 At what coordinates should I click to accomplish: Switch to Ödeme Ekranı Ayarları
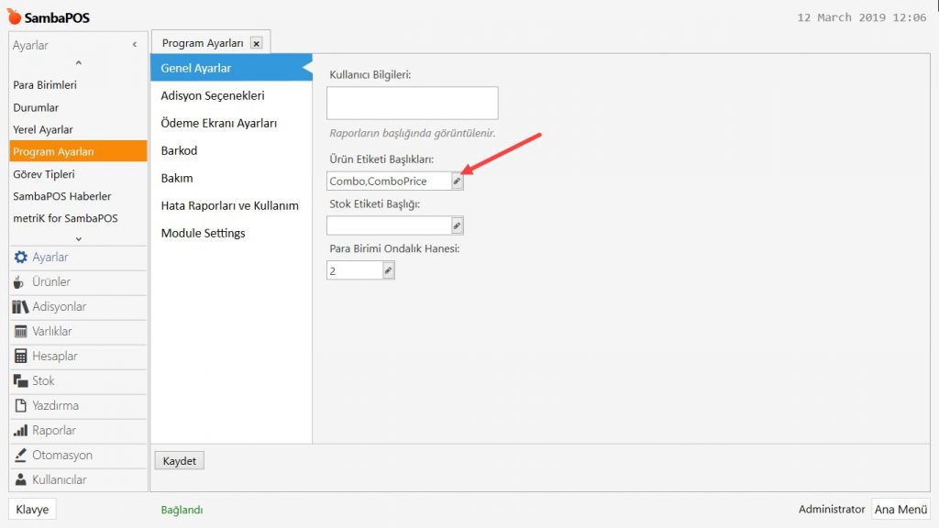(219, 123)
